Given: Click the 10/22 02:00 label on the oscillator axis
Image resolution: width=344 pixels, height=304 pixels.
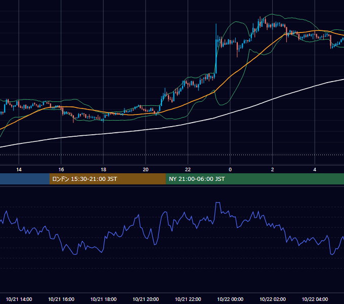Looking at the screenshot, I should pyautogui.click(x=273, y=299).
